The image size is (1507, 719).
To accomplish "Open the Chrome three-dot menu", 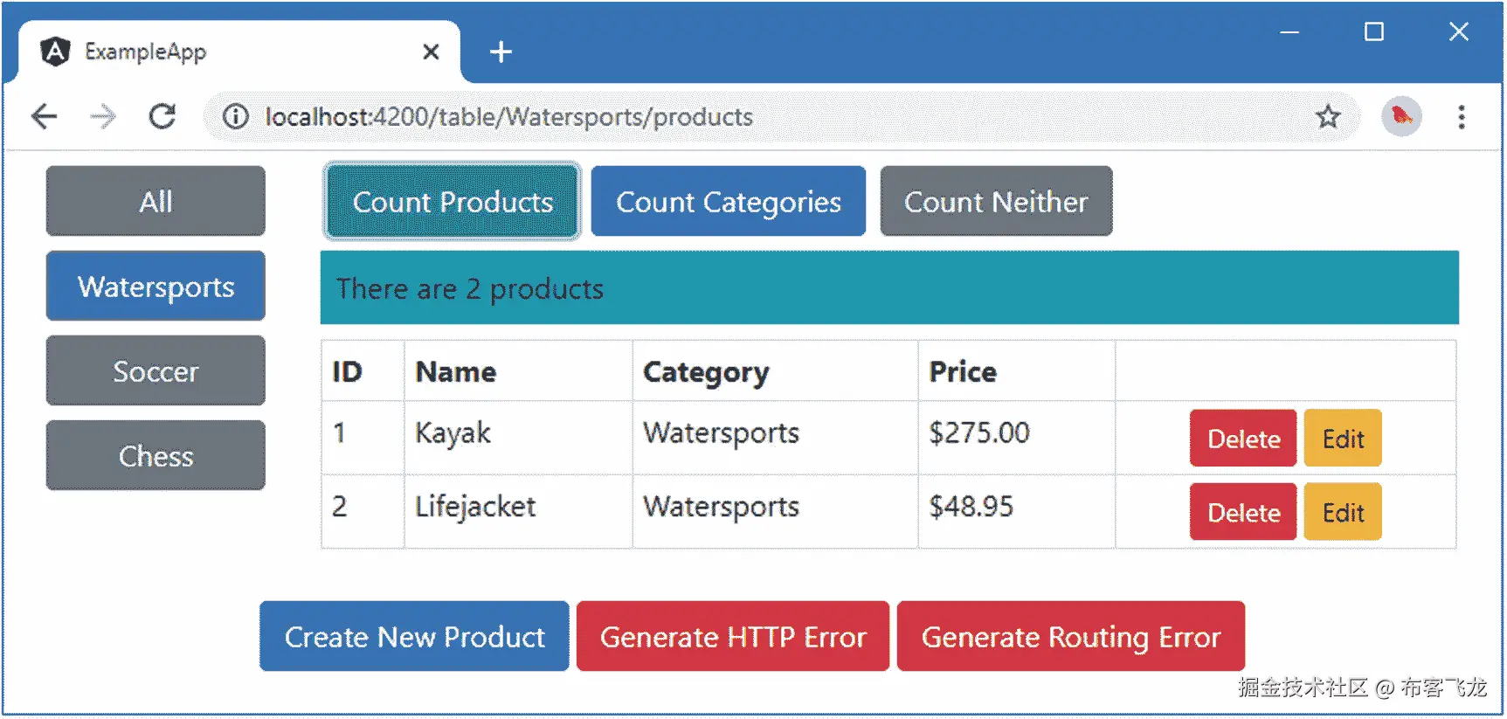I will [x=1461, y=116].
